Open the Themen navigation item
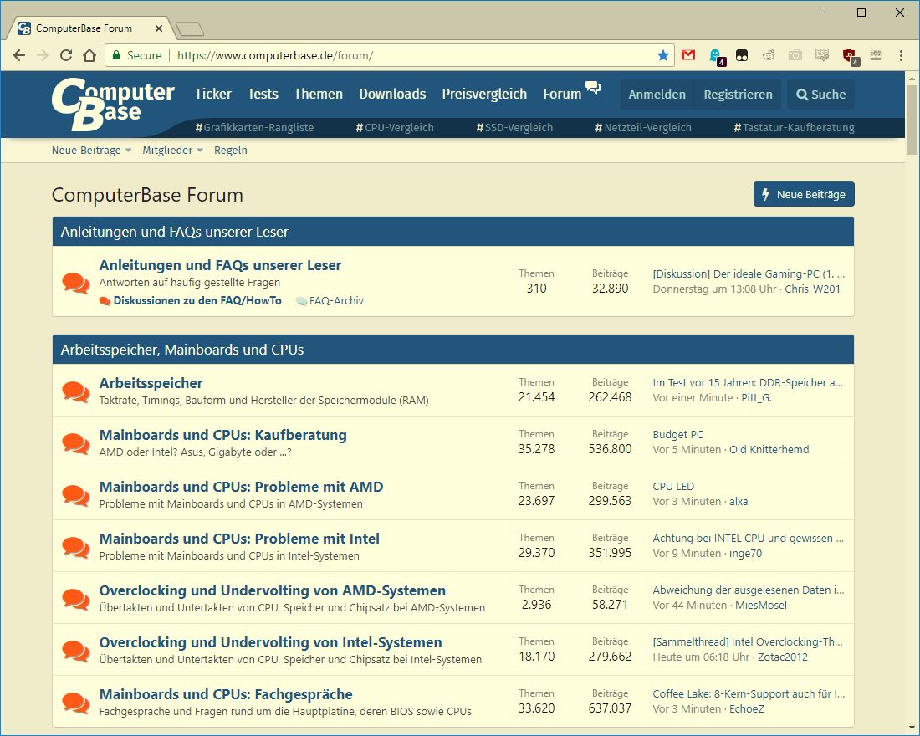Viewport: 920px width, 736px height. tap(318, 94)
